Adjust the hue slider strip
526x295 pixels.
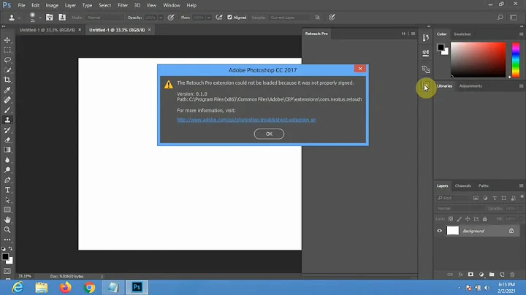(516, 60)
